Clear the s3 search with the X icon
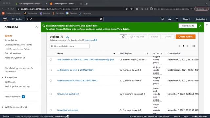 tap(101, 19)
